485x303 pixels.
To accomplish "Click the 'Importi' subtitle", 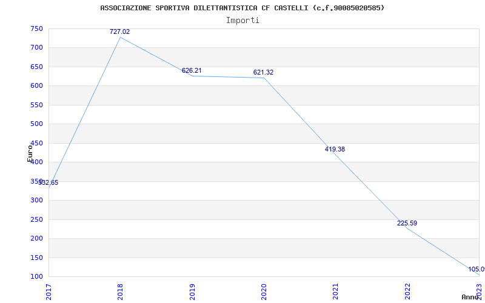I will (x=242, y=21).
